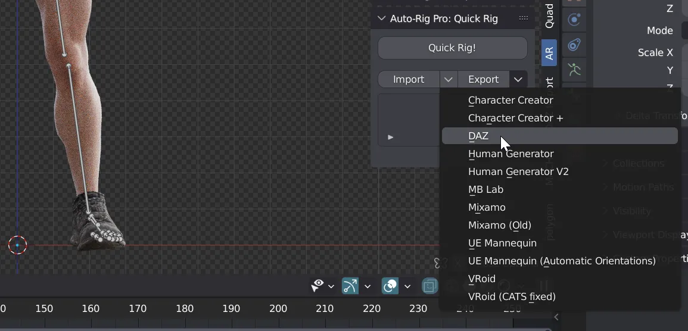
Task: Jump to frame 200 on the timeline
Action: pos(278,308)
